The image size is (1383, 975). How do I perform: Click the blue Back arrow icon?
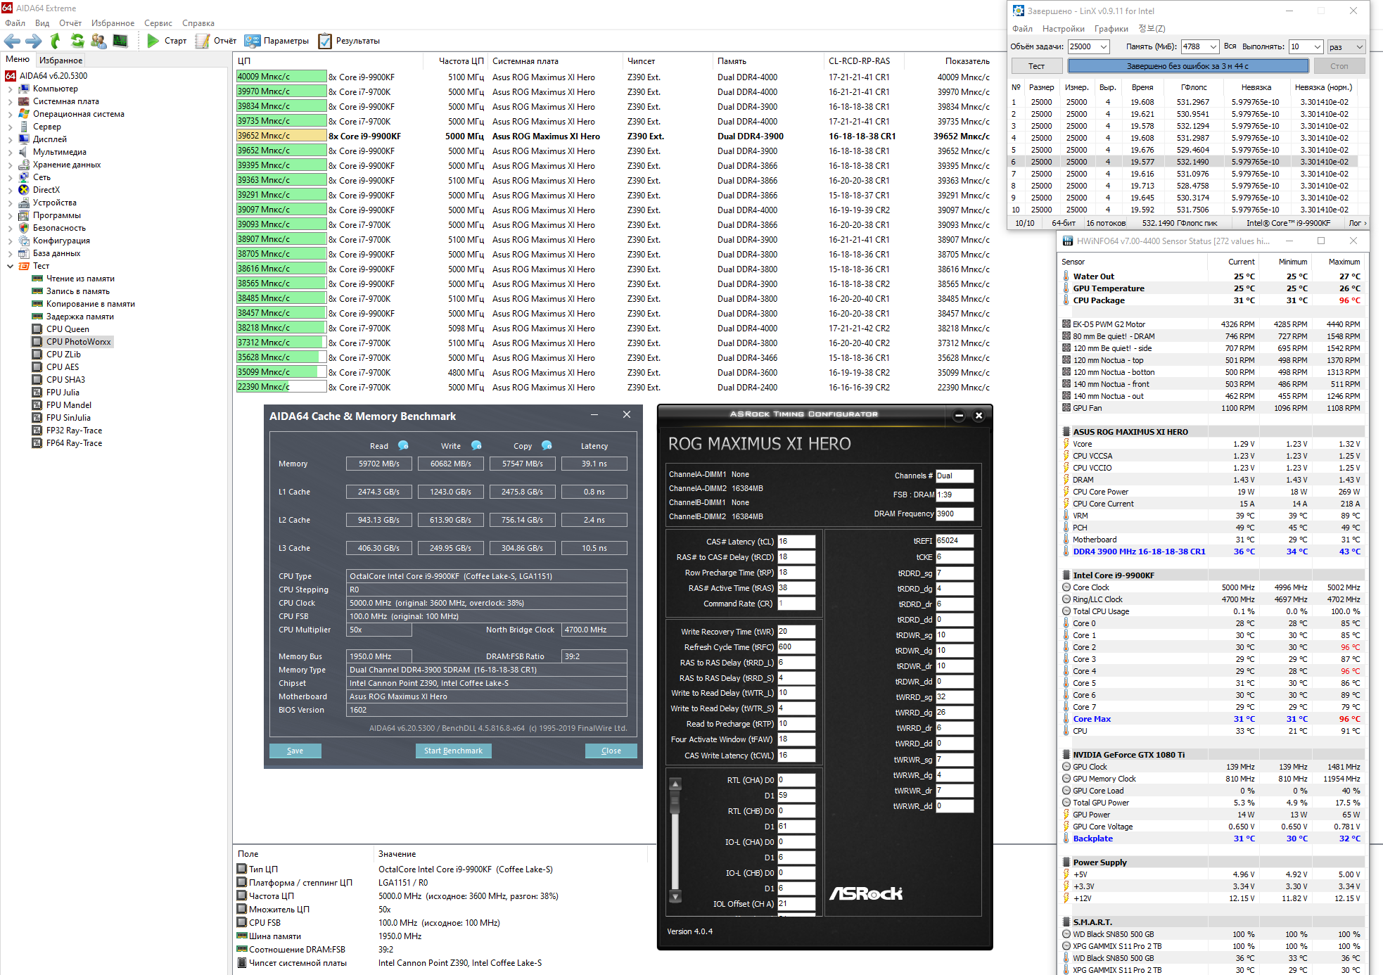[12, 41]
